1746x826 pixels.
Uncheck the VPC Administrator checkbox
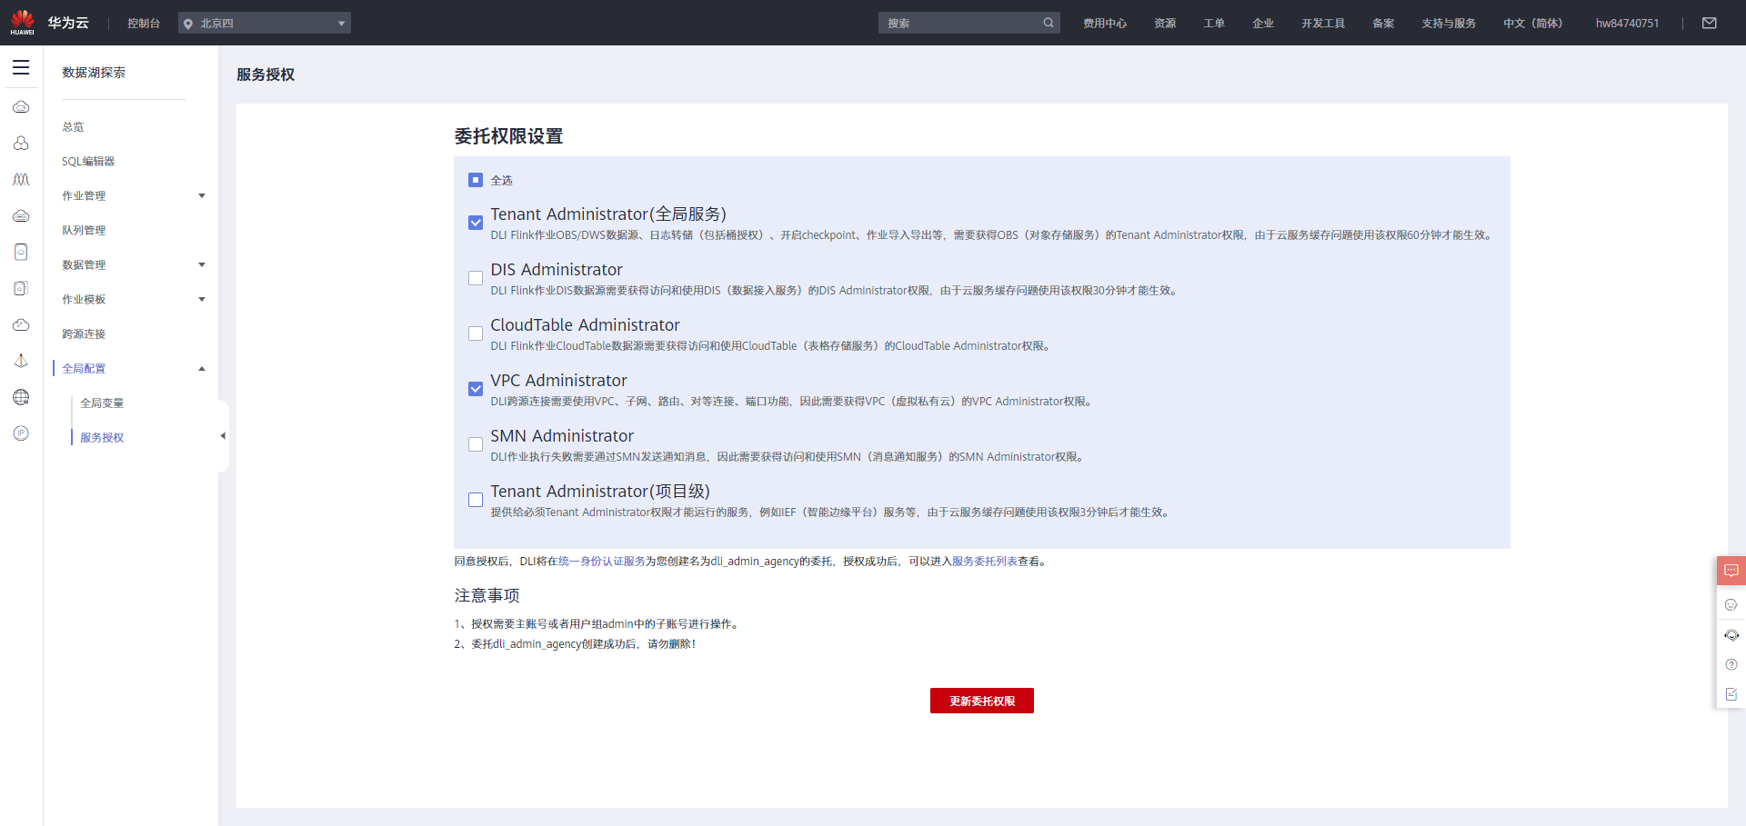coord(476,389)
